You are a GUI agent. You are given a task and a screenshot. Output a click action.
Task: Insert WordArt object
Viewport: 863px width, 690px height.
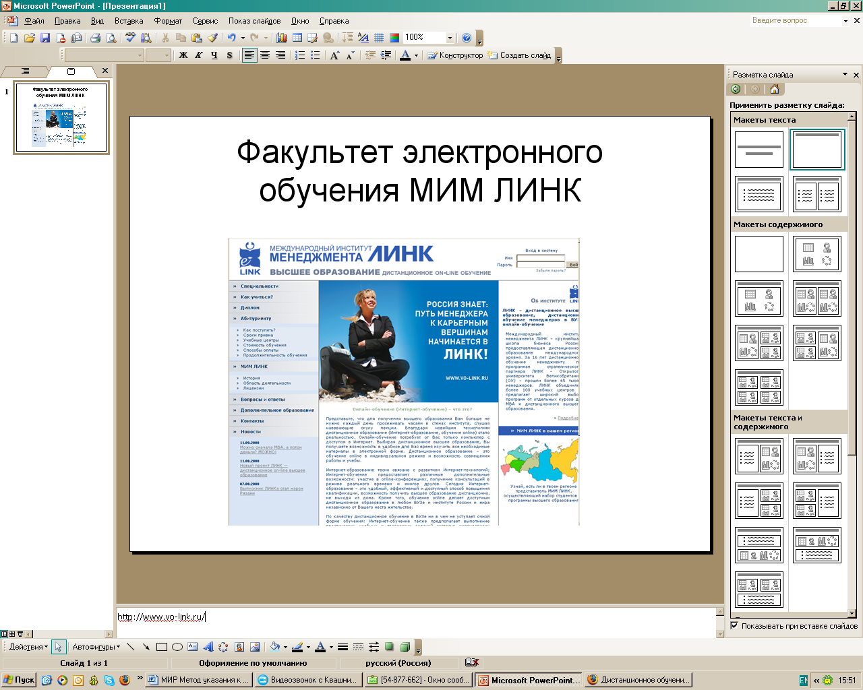pyautogui.click(x=208, y=647)
